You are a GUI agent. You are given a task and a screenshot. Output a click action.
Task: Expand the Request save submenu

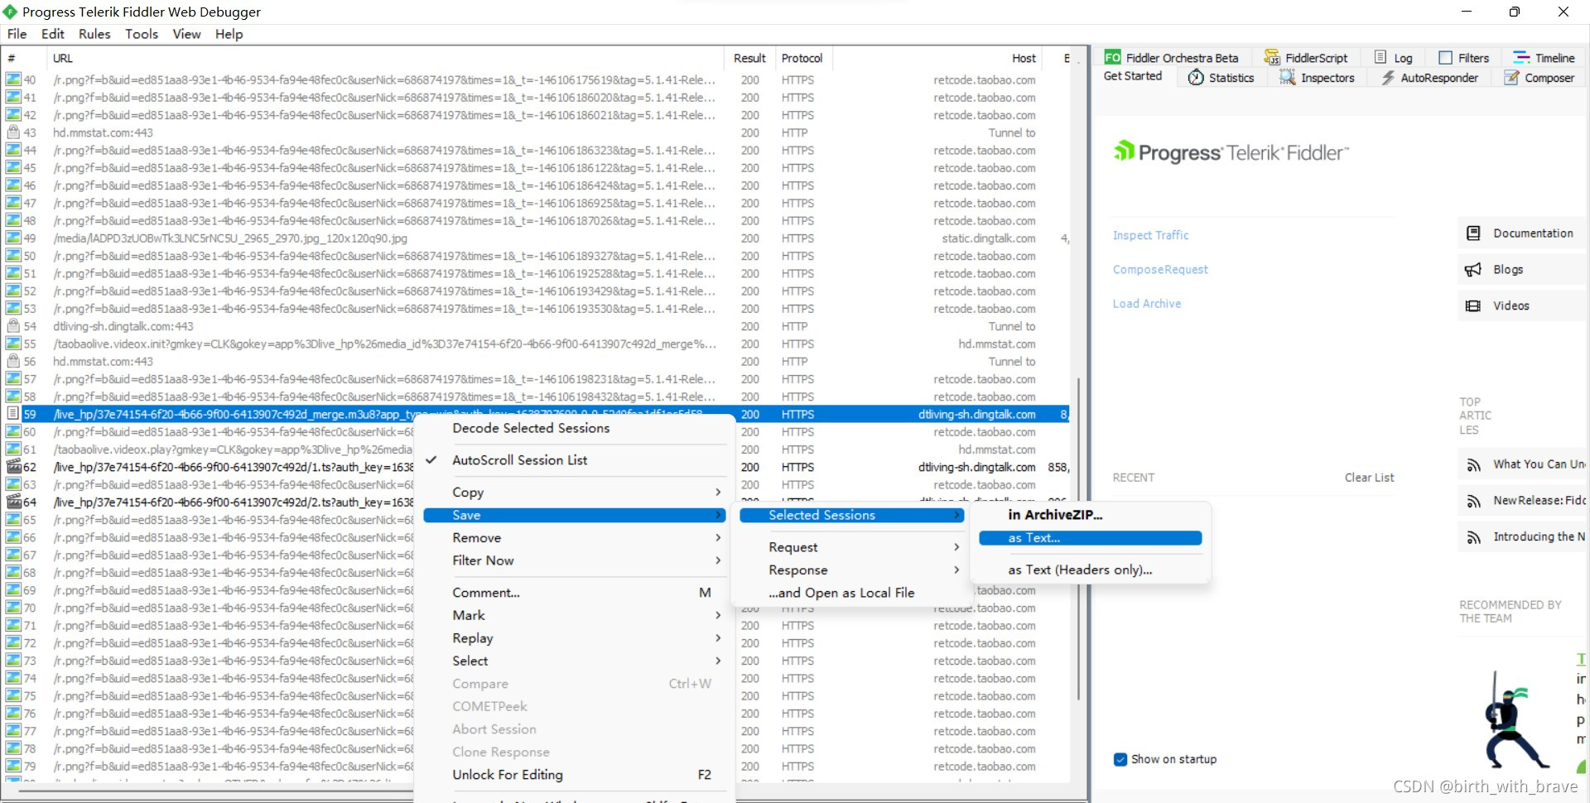point(852,547)
